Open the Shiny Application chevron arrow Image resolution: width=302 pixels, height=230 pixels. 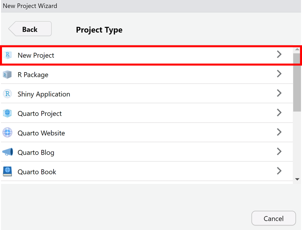279,93
